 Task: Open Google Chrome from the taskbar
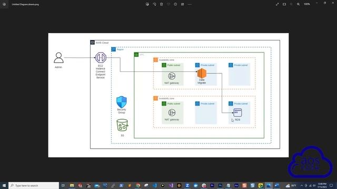[x=138, y=185]
